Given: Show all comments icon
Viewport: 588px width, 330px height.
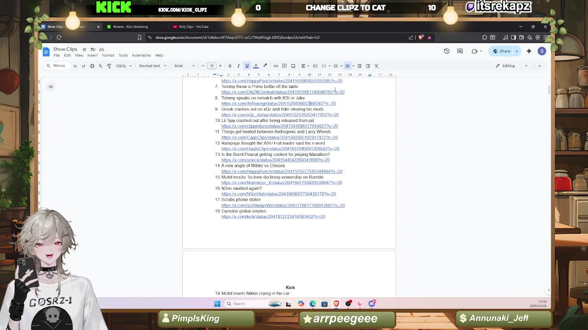Looking at the screenshot, I should (x=460, y=51).
